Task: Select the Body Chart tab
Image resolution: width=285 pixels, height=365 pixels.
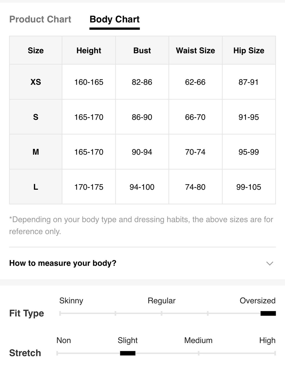Action: tap(114, 19)
